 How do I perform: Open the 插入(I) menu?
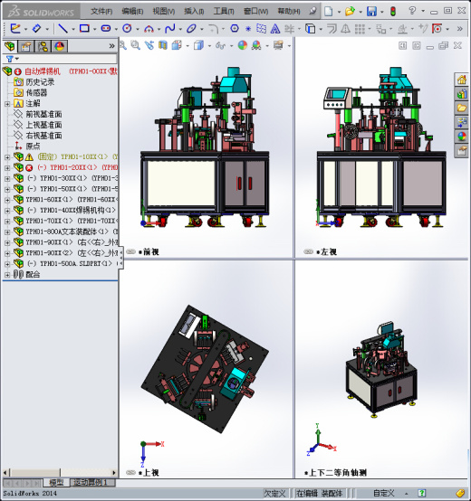point(194,12)
